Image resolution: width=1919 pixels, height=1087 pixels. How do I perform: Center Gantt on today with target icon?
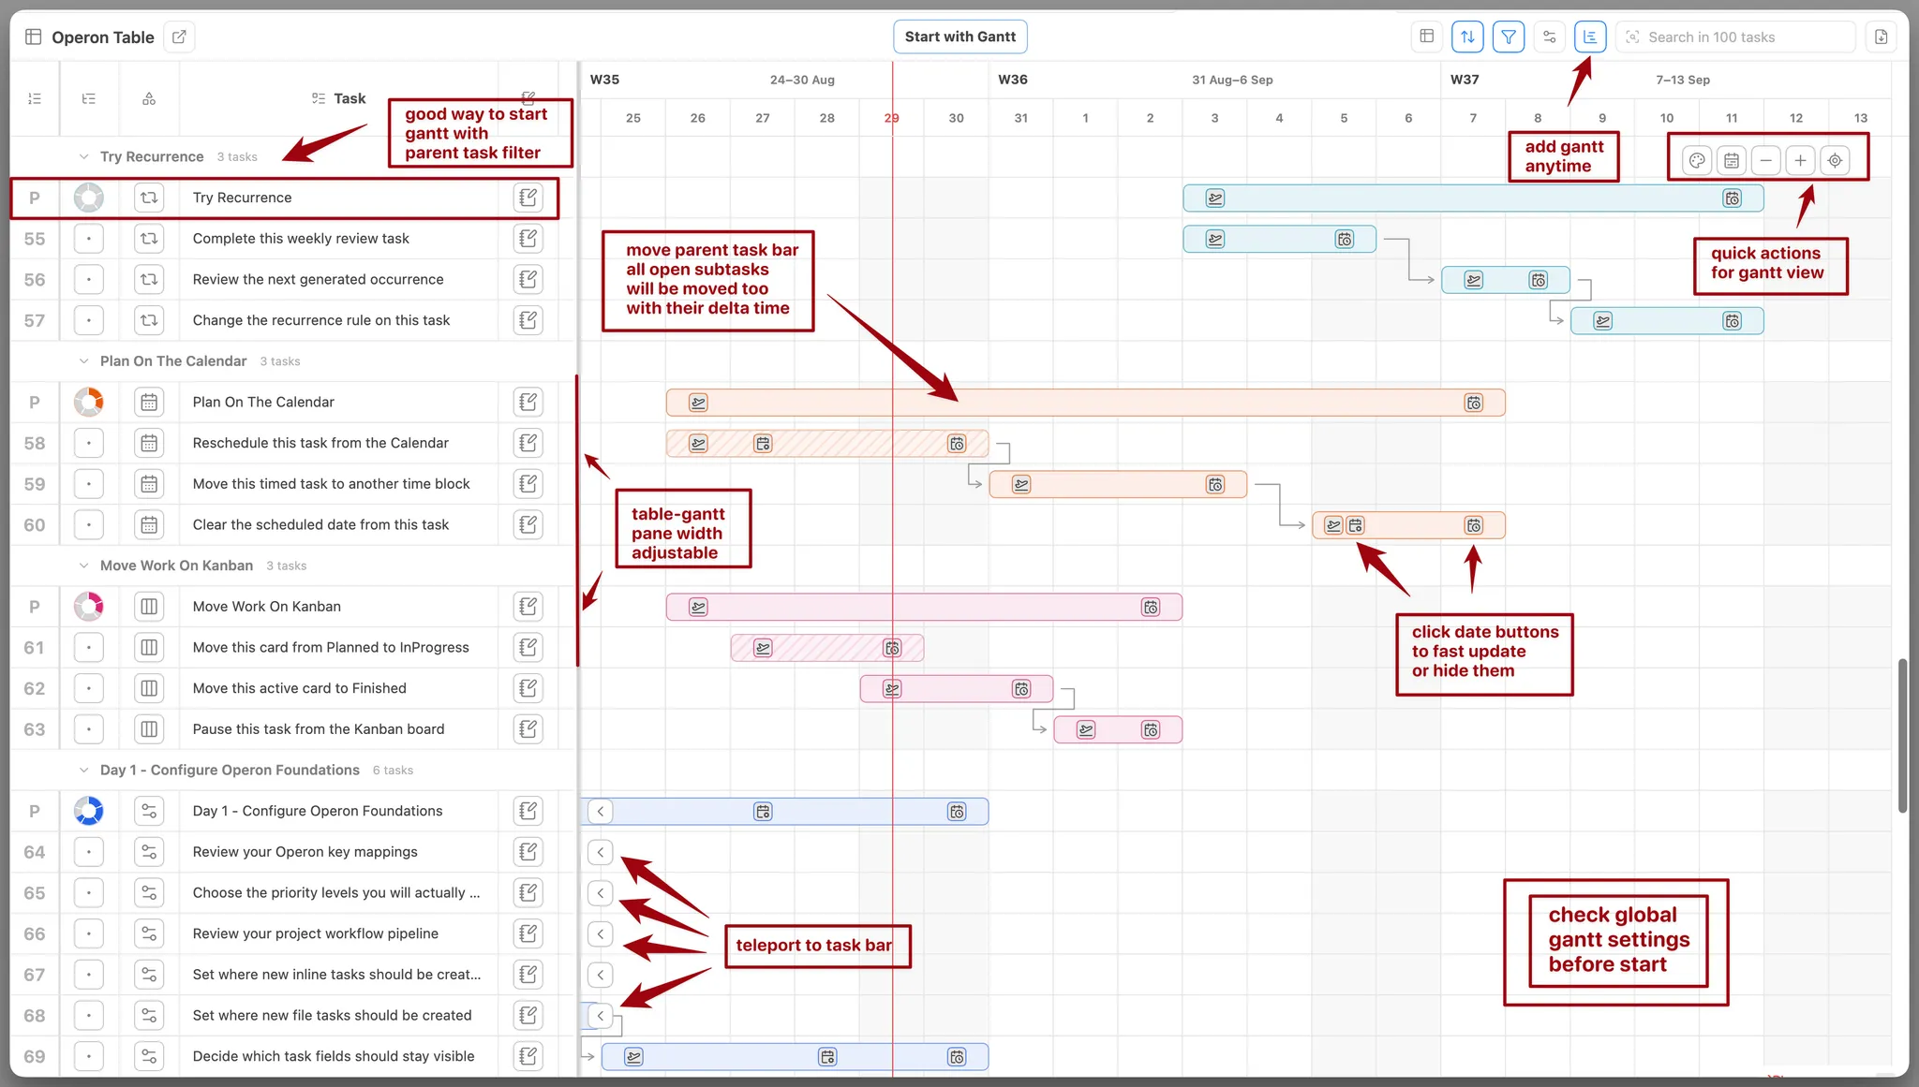[x=1836, y=160]
